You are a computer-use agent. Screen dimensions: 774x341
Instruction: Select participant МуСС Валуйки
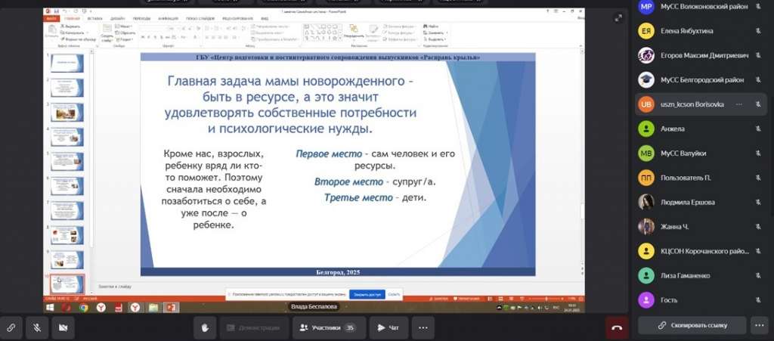click(x=701, y=153)
